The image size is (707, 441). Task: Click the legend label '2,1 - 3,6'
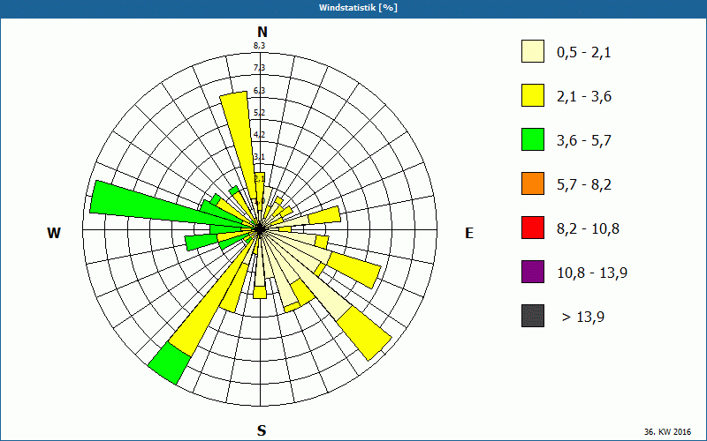coord(584,97)
